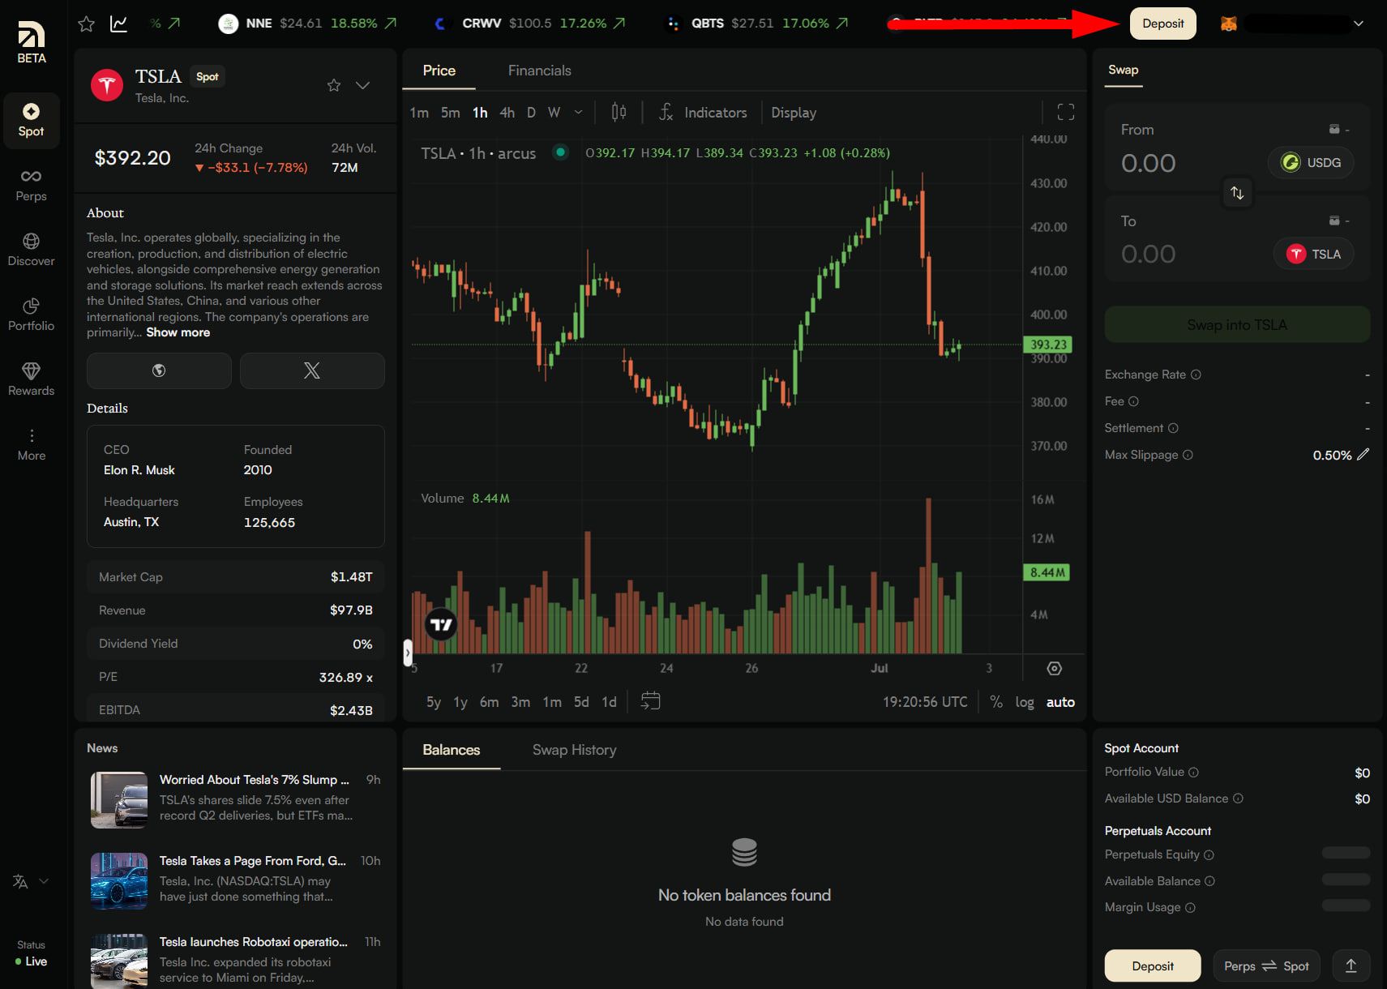Click Swap into TSLA button
The image size is (1387, 989).
[1237, 325]
